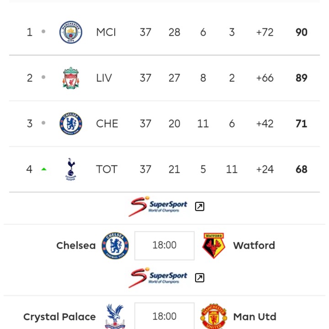Click the Liverpool crest in standings
The height and width of the screenshot is (329, 329).
[71, 78]
